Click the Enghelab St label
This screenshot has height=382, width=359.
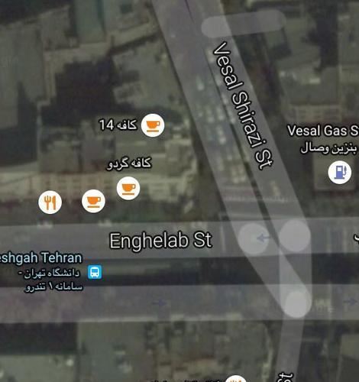(x=160, y=241)
